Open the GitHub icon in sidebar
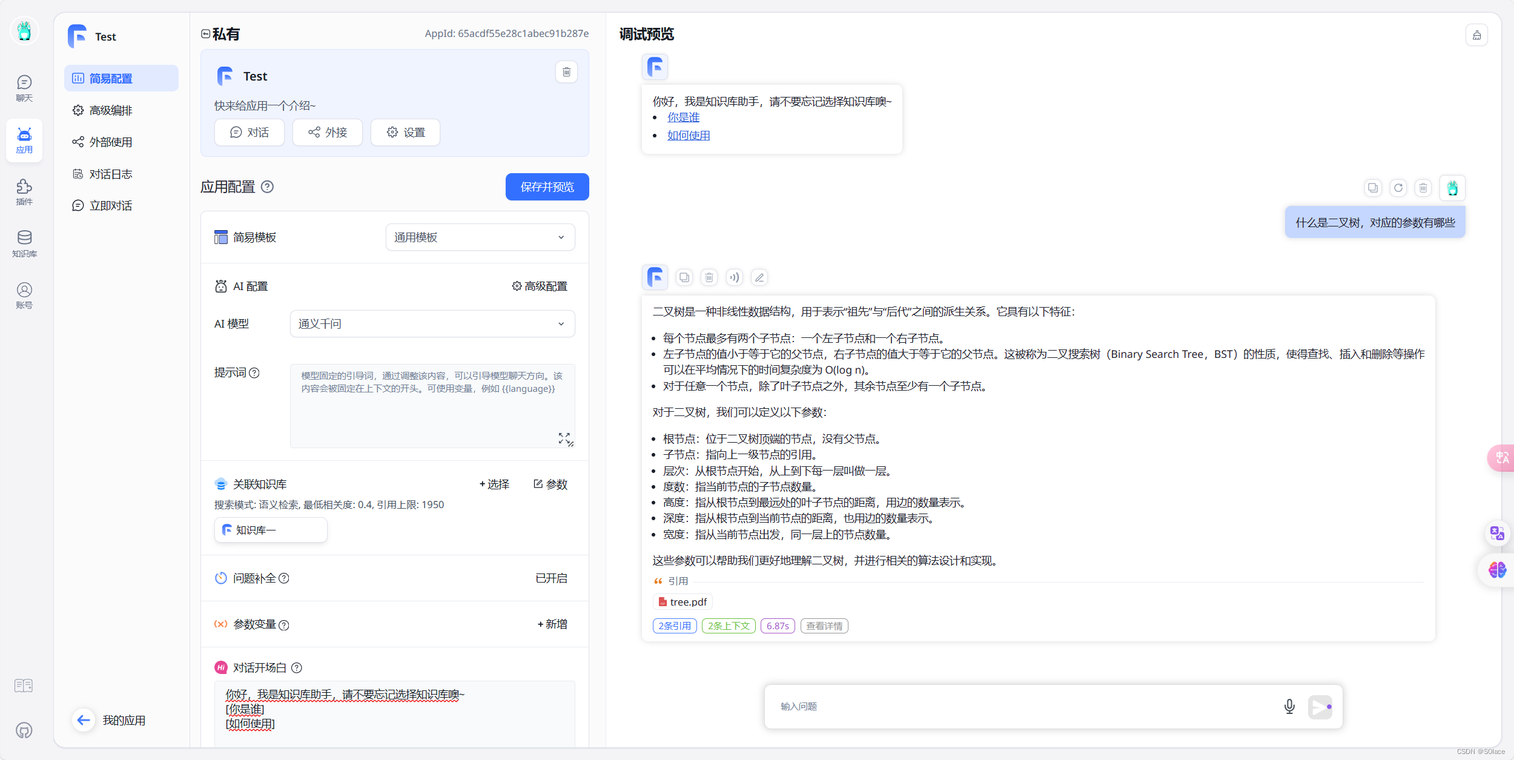 [24, 730]
